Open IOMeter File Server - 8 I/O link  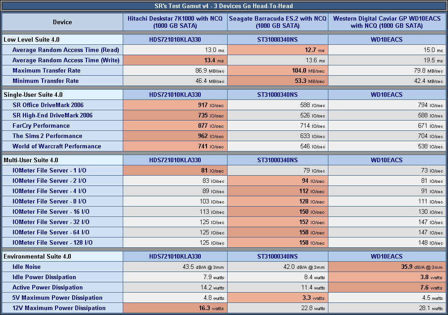(x=49, y=201)
